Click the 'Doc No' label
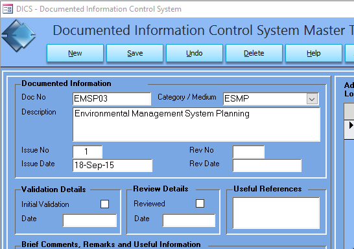The height and width of the screenshot is (249, 354). 34,97
